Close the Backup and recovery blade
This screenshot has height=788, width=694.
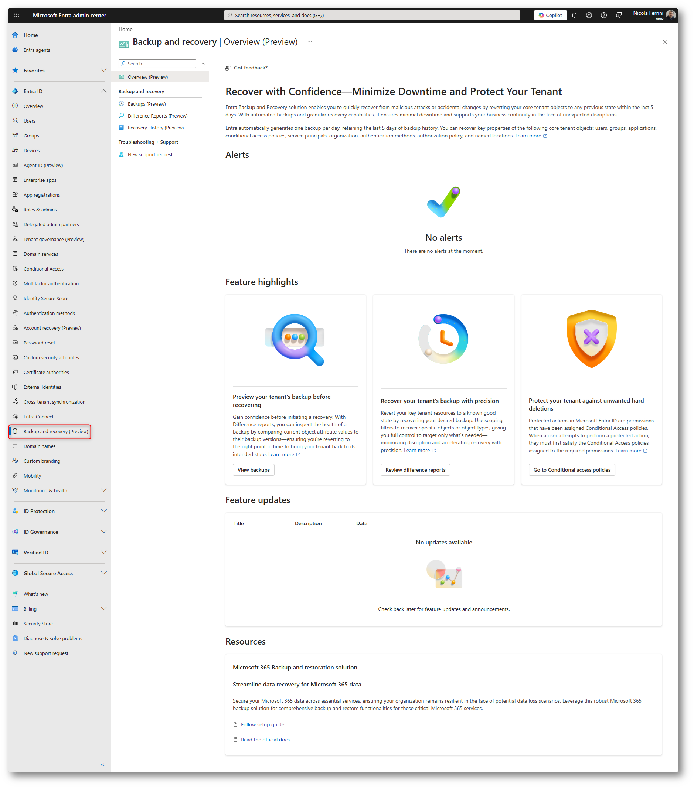point(665,42)
